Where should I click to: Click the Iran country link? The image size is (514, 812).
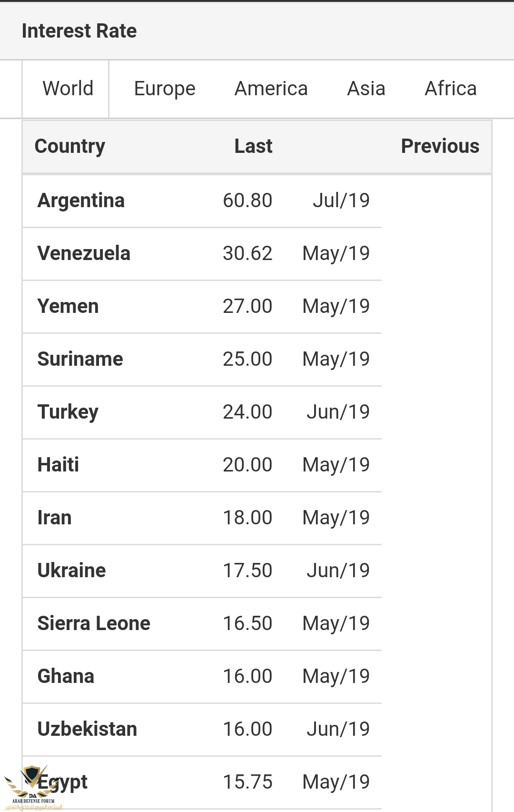point(54,518)
